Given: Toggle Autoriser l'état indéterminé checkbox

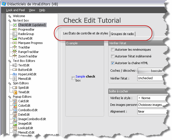Looking at the screenshot, I should tap(113, 56).
